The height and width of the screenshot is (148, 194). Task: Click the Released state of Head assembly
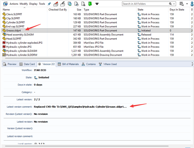point(146,35)
